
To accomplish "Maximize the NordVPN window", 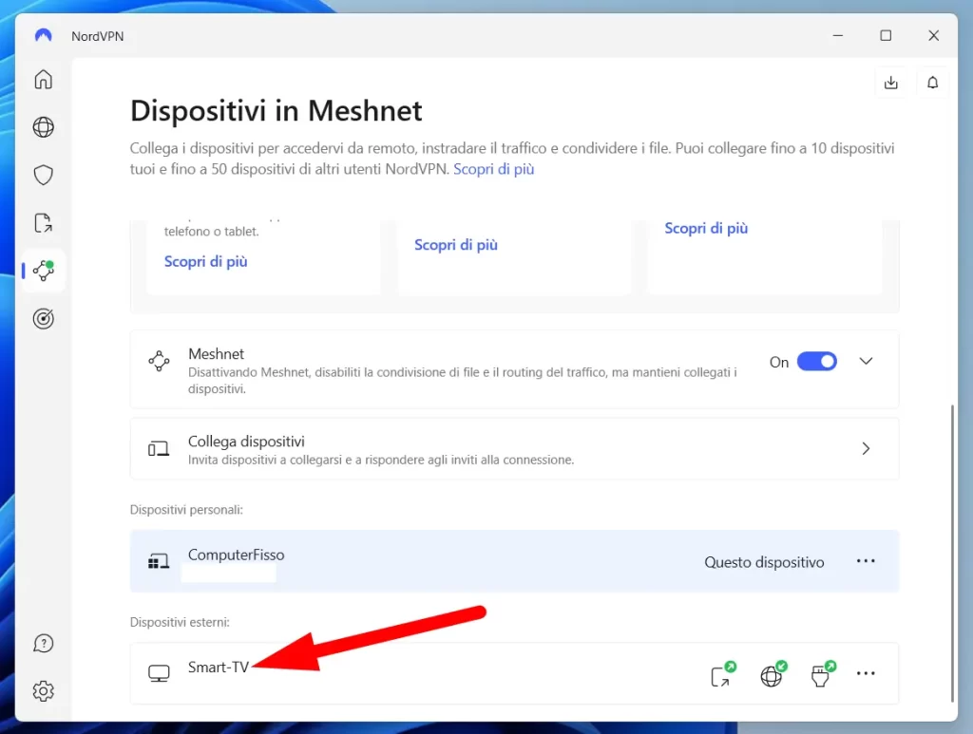I will pos(887,35).
